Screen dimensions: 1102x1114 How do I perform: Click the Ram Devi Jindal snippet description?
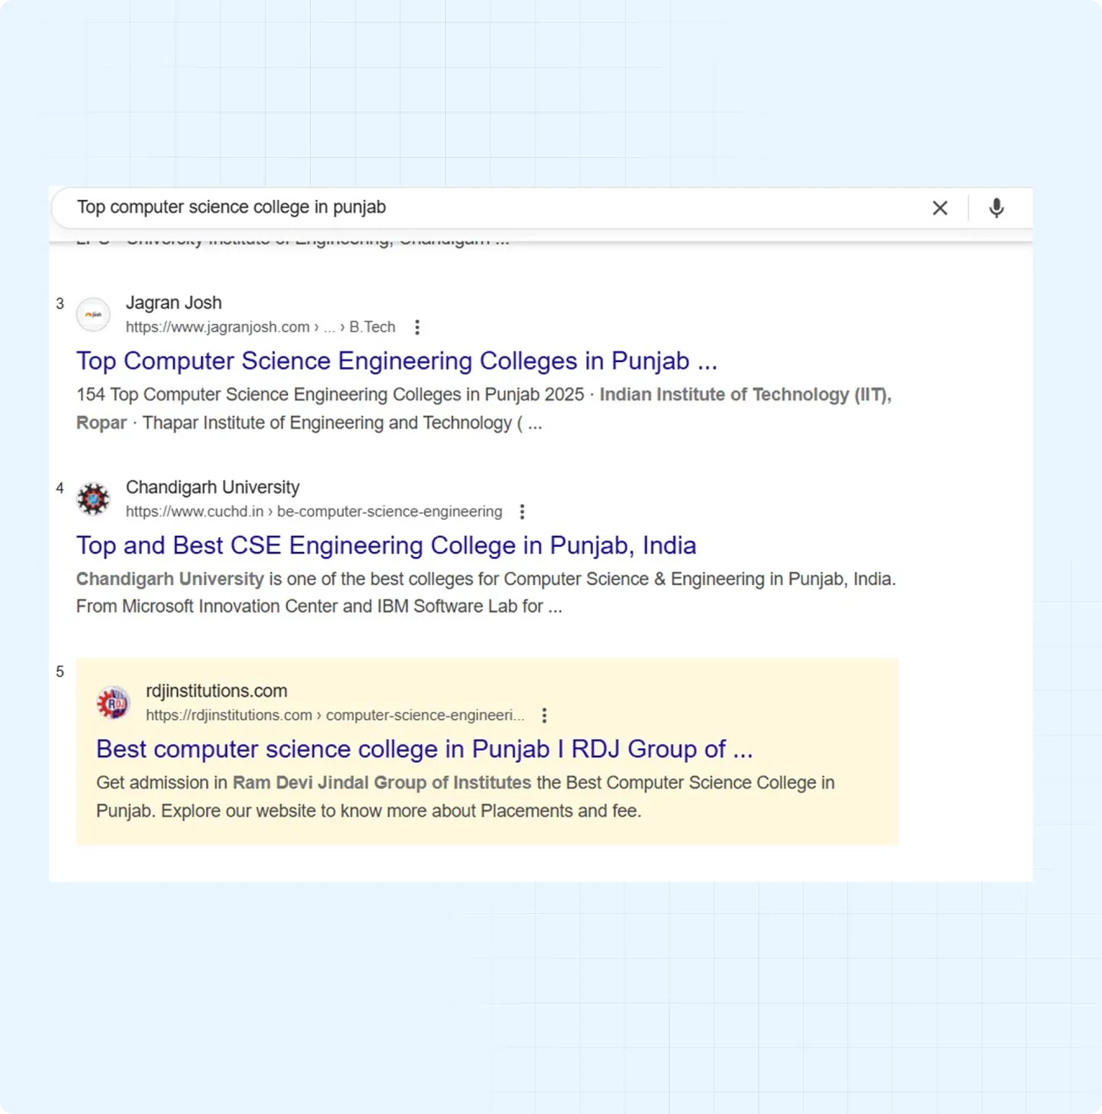click(464, 797)
